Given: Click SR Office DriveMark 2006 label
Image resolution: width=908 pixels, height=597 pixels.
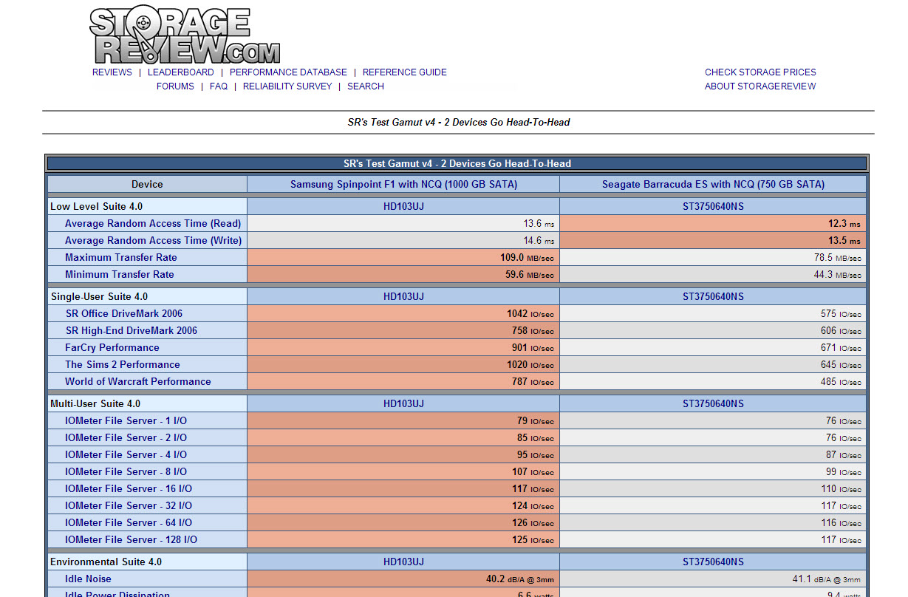Looking at the screenshot, I should [124, 313].
